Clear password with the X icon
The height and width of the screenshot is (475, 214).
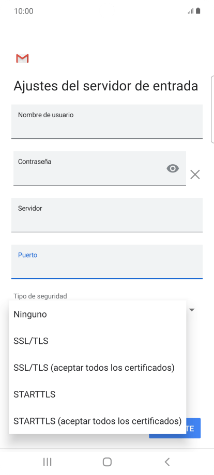195,175
